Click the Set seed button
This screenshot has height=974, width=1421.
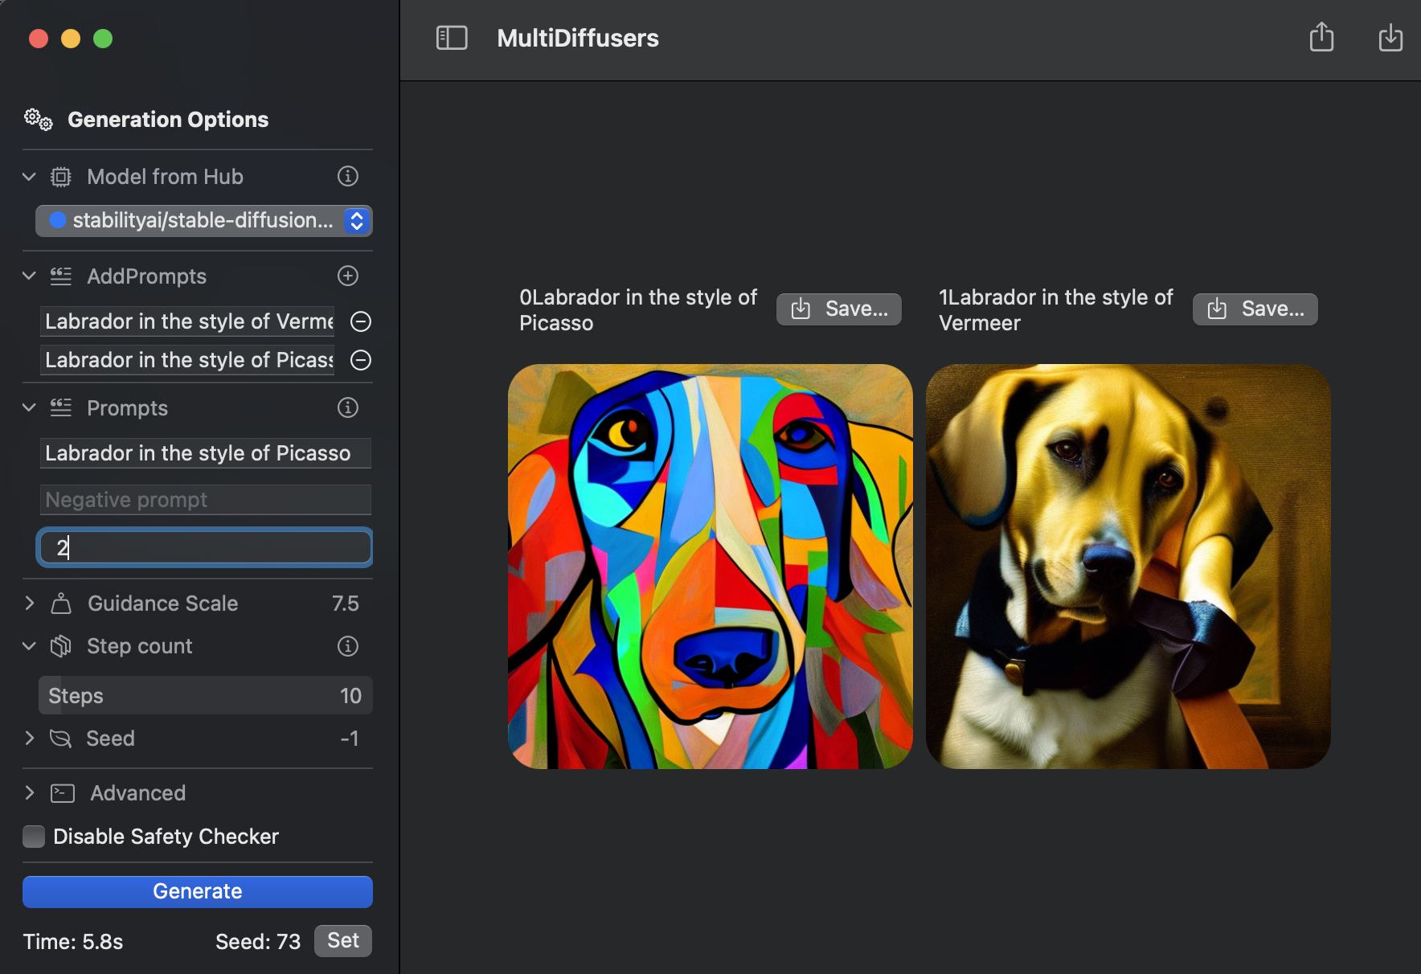coord(343,941)
